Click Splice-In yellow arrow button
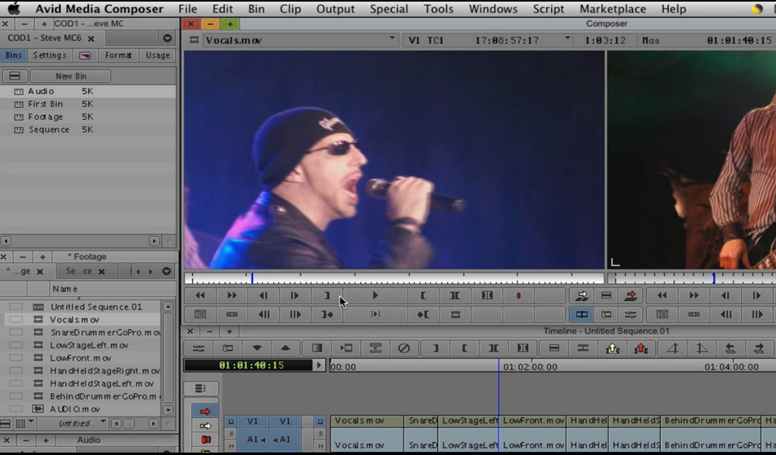776x455 pixels. [x=582, y=296]
